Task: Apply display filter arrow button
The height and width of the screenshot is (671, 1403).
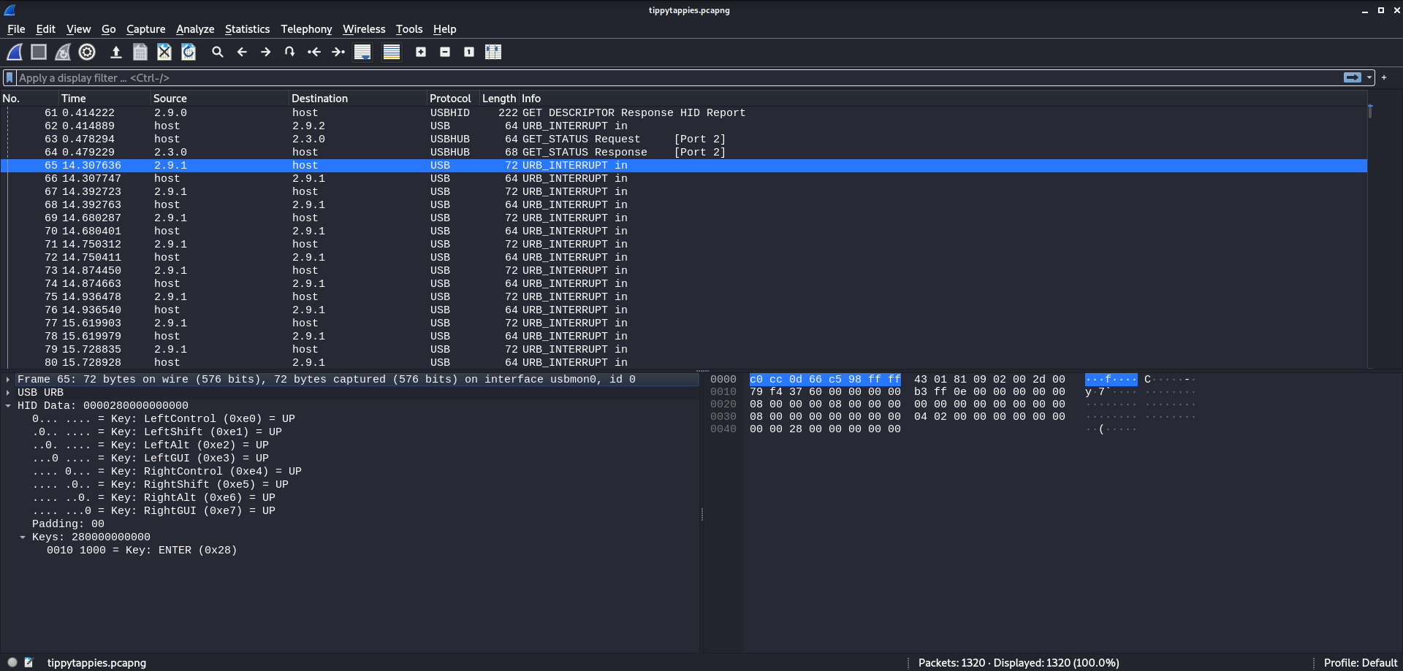Action: pos(1353,77)
